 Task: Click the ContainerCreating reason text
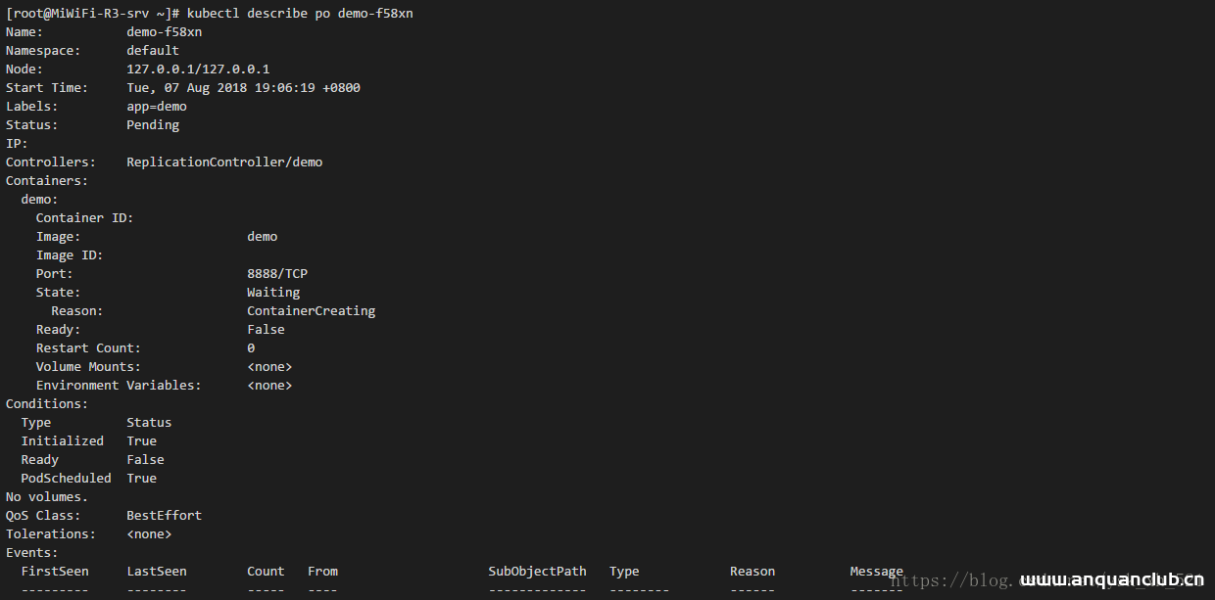tap(311, 311)
